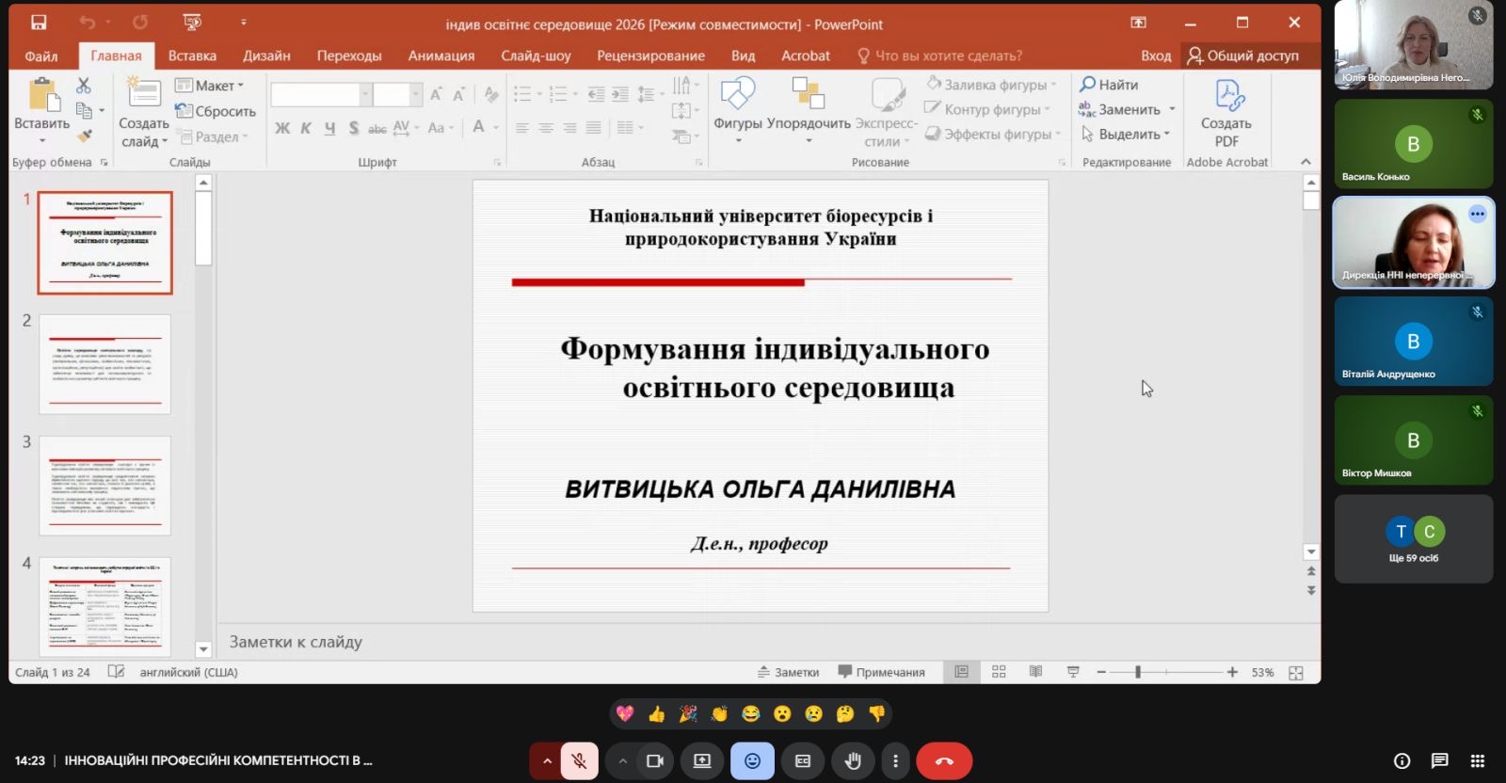Open the meeting chat panel
This screenshot has height=783, width=1506.
(x=1439, y=760)
